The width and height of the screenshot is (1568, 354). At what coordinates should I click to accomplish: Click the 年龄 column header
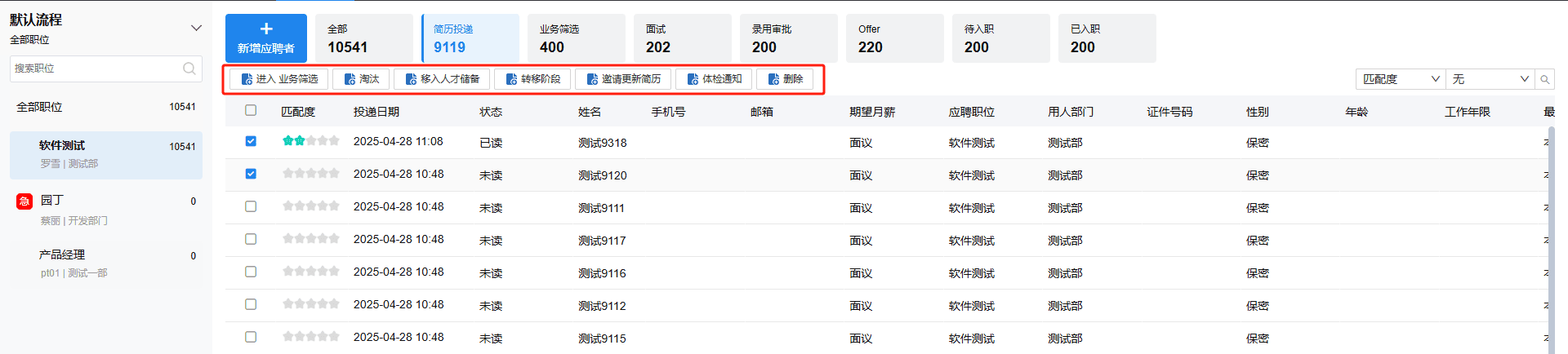point(1356,112)
